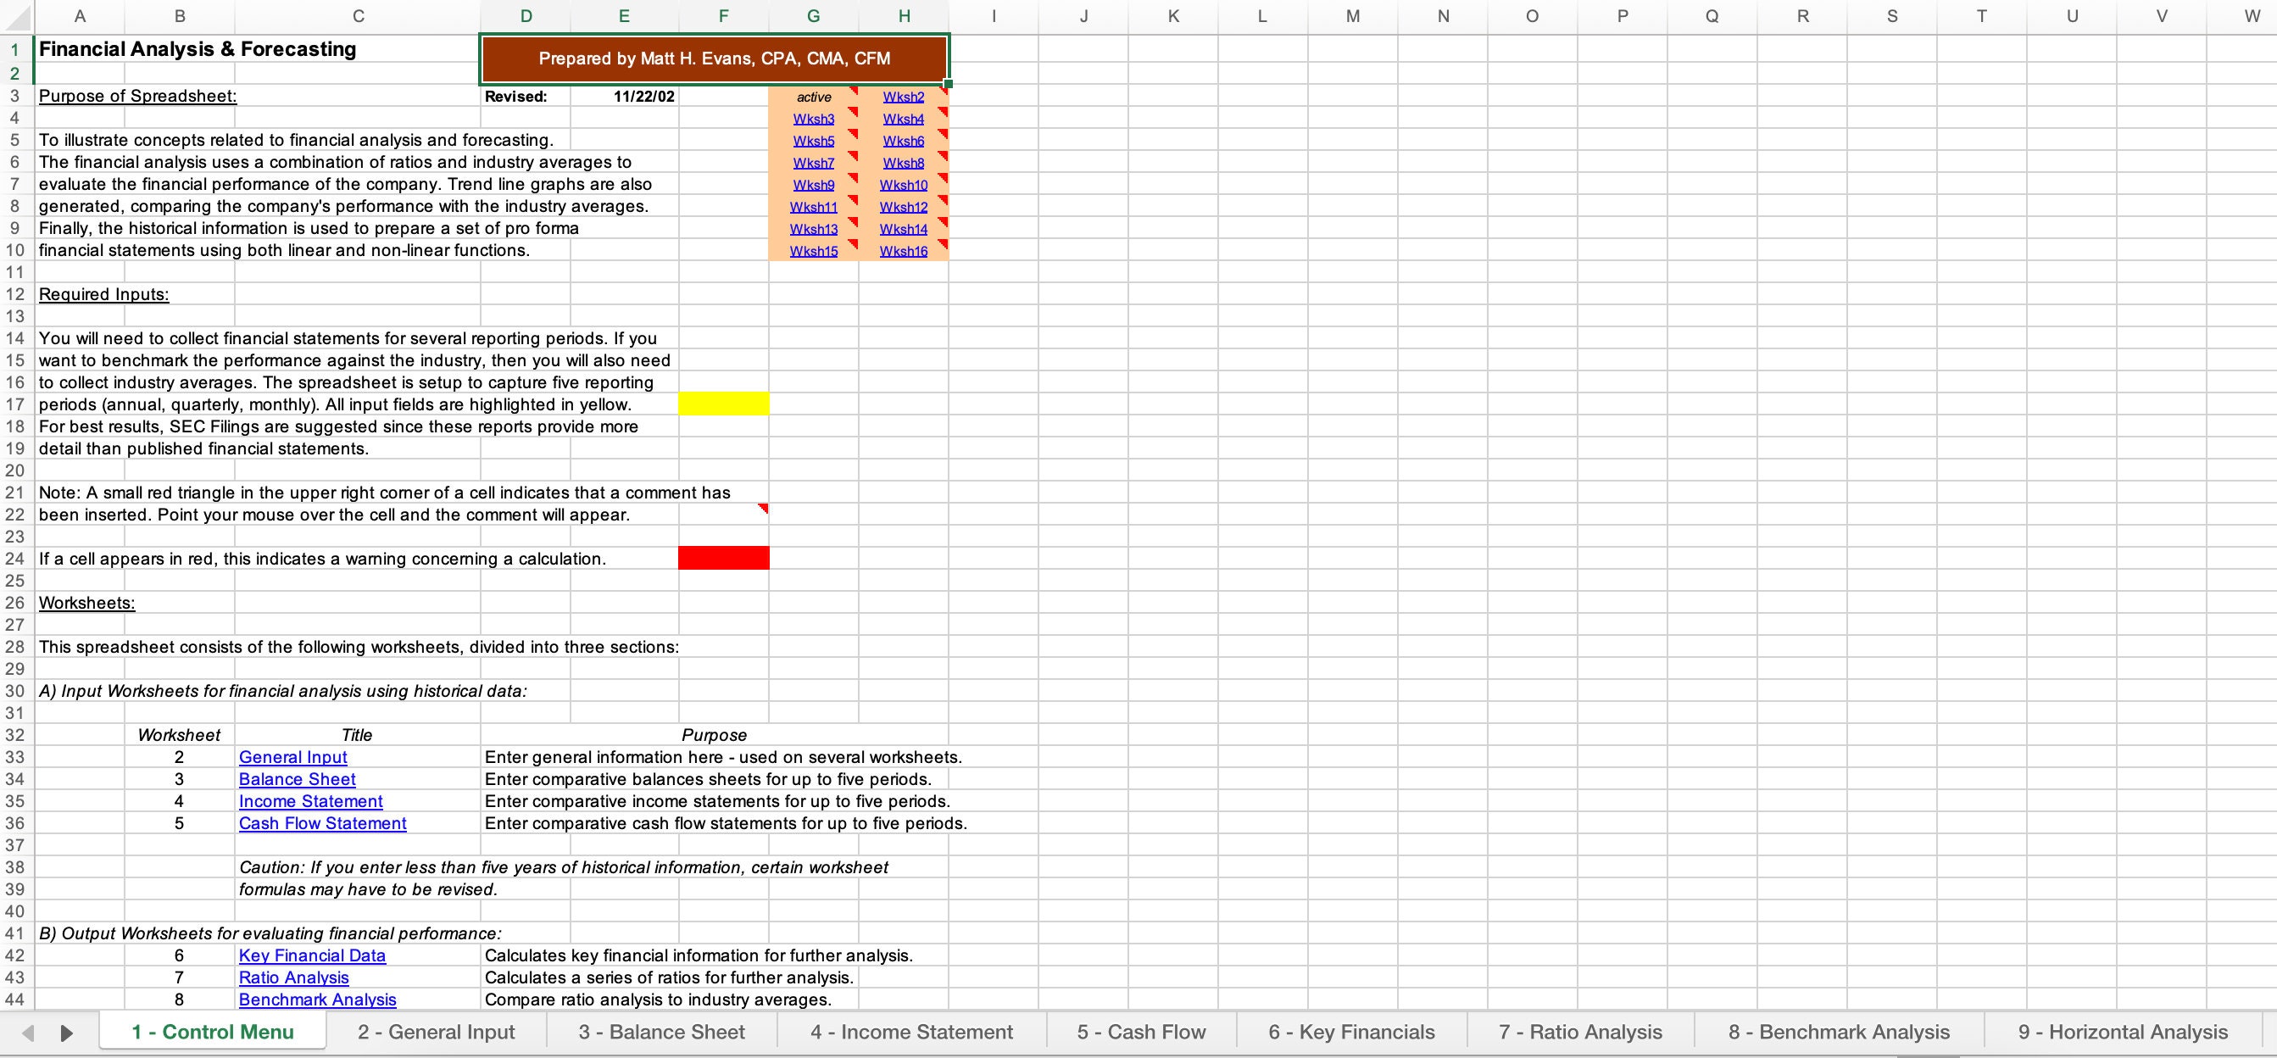Click the 'Worksheets:' heading cell
Viewport: 2277px width, 1058px height.
click(86, 603)
